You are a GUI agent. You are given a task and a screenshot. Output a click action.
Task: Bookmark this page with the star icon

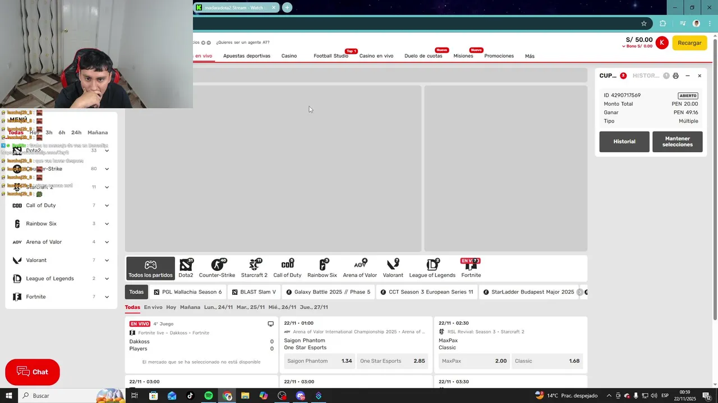(x=644, y=24)
